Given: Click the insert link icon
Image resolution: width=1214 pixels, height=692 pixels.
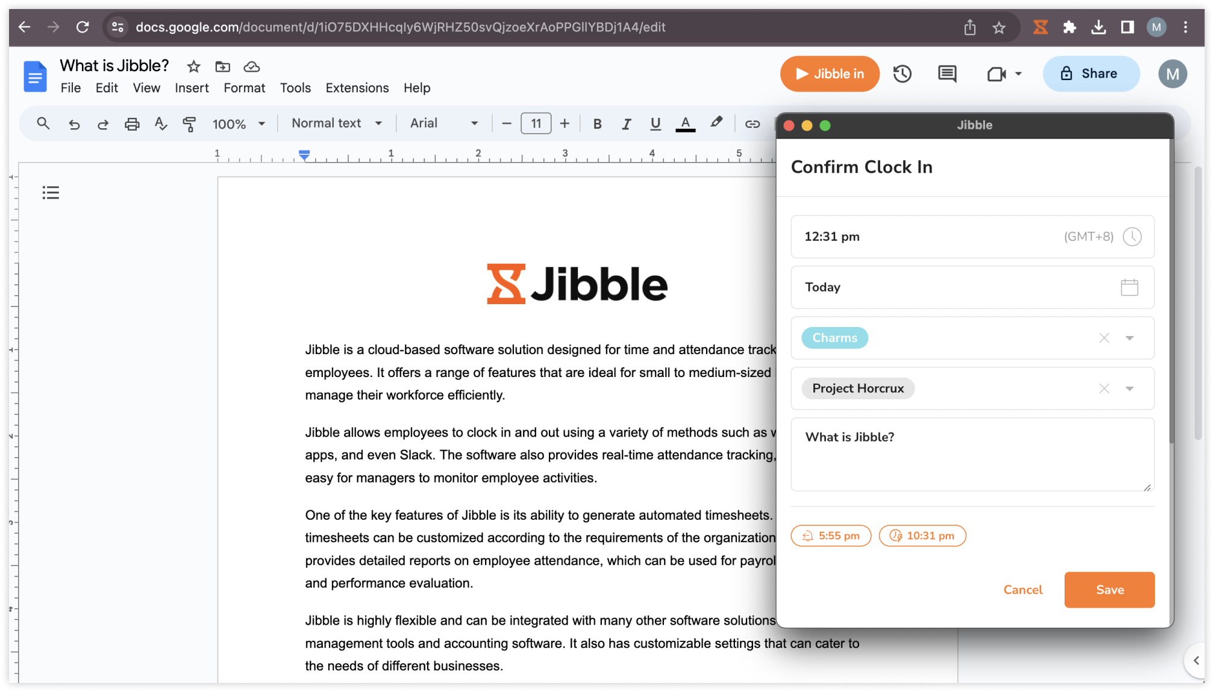Looking at the screenshot, I should click(752, 124).
